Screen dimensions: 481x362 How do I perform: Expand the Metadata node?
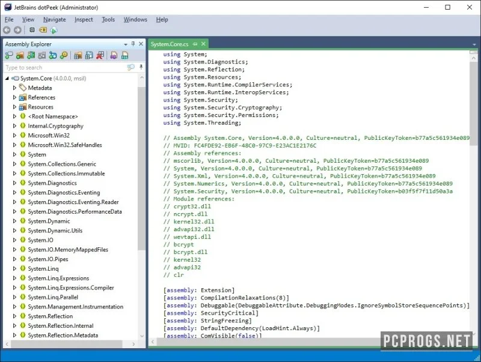pos(14,88)
